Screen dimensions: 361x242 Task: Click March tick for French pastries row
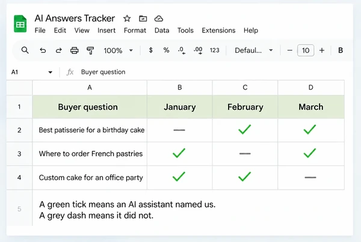coord(311,154)
